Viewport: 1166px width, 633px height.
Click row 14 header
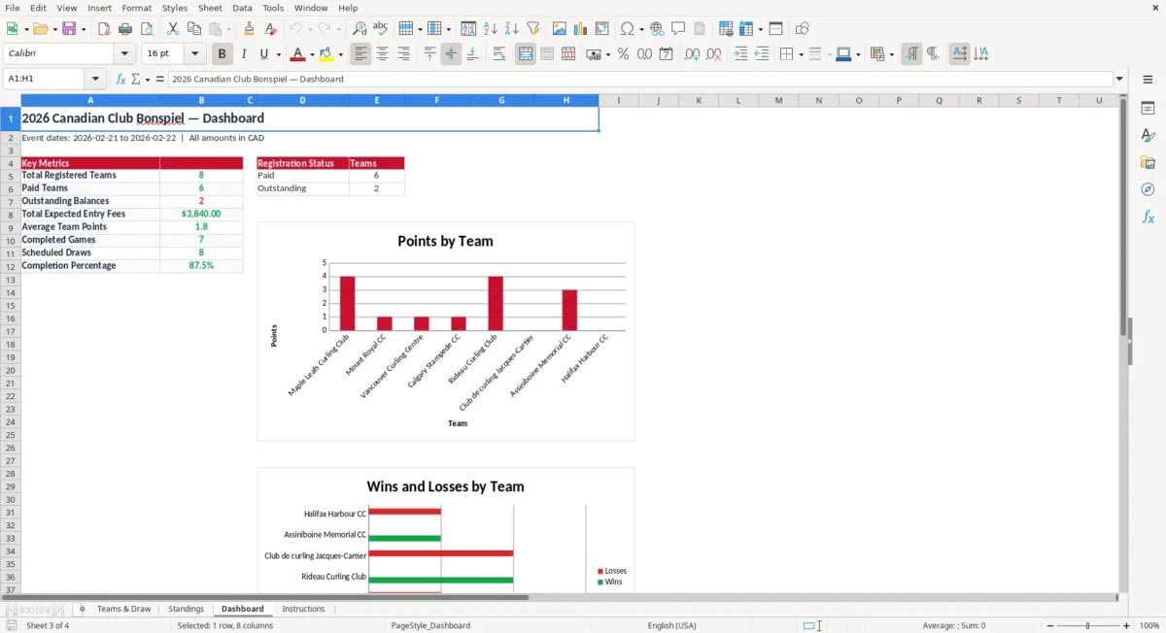(x=10, y=292)
